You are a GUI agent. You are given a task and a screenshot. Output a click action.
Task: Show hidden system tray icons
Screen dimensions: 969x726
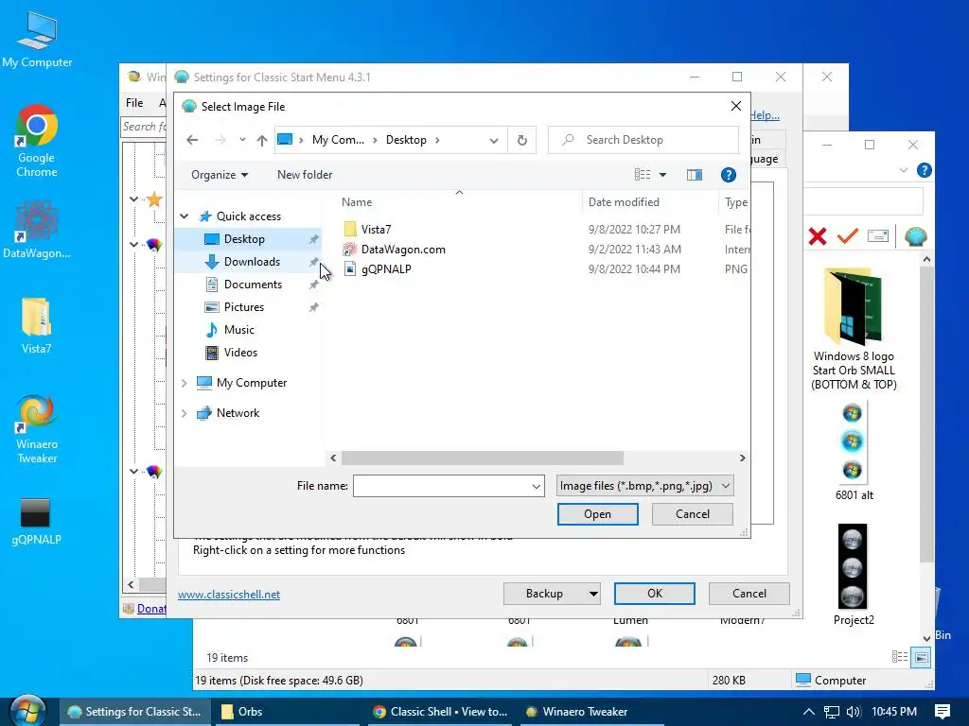click(808, 712)
